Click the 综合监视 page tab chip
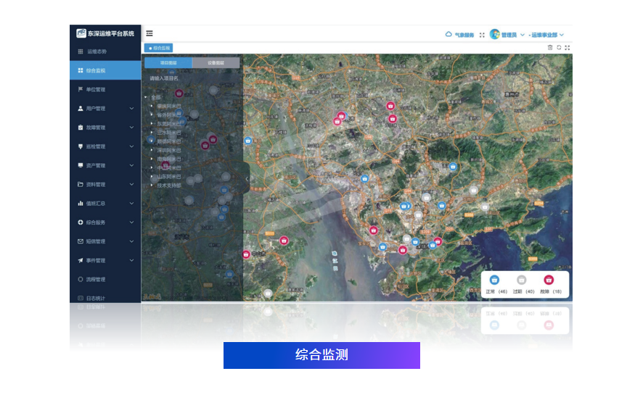 click(x=159, y=48)
